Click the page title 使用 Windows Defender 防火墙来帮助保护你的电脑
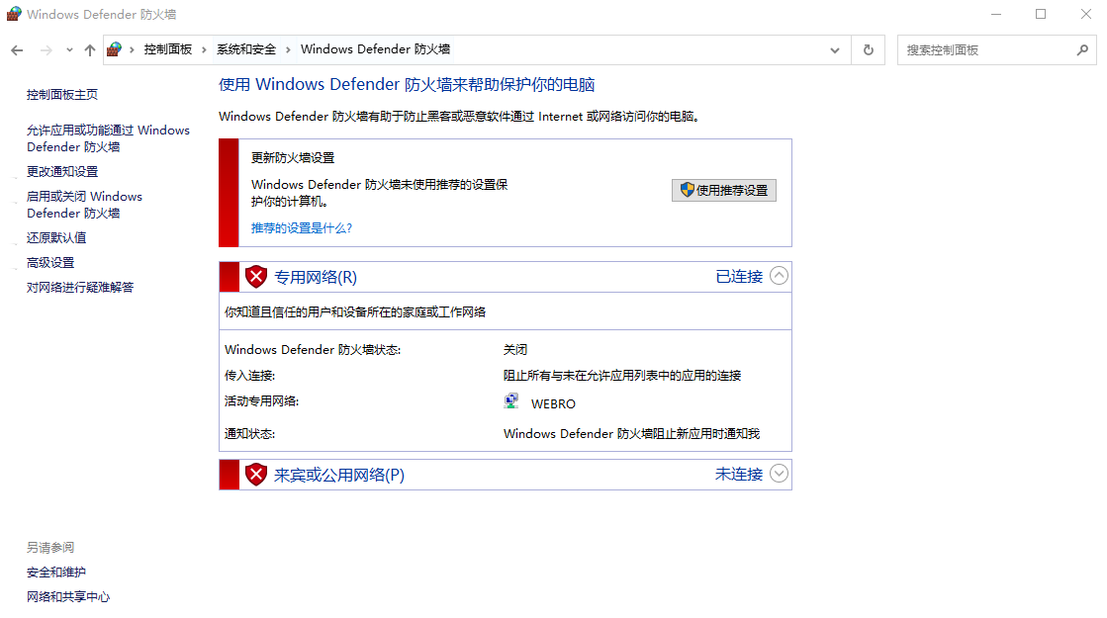The height and width of the screenshot is (618, 1107). pyautogui.click(x=407, y=85)
